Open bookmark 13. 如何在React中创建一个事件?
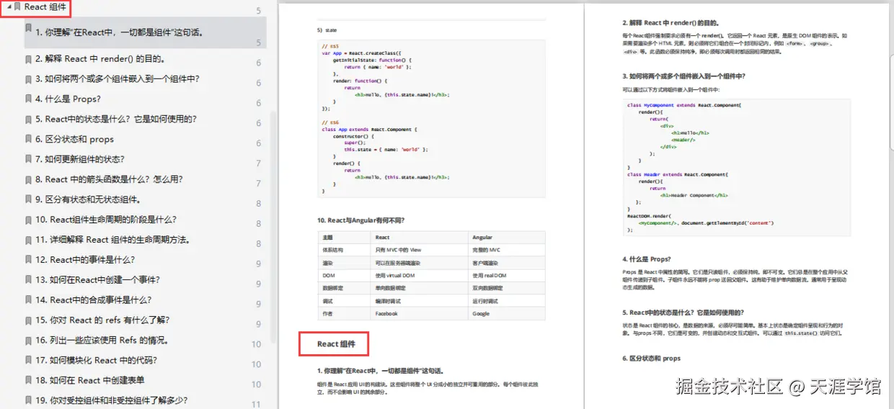The height and width of the screenshot is (409, 894). point(97,280)
